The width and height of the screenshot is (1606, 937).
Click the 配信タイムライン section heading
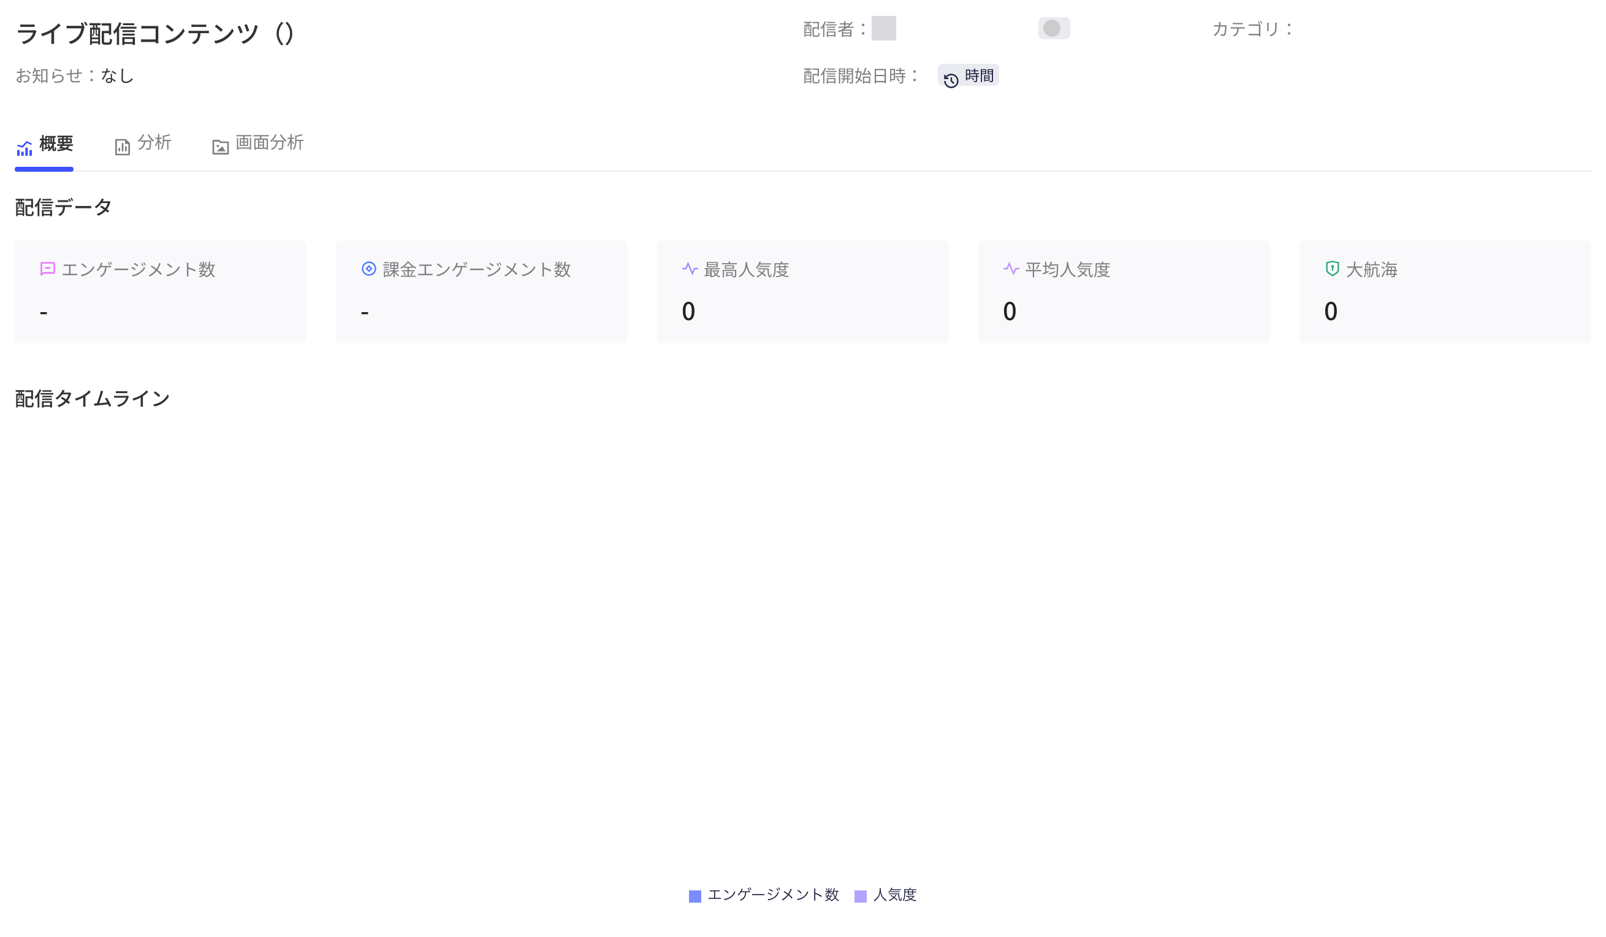pos(93,399)
